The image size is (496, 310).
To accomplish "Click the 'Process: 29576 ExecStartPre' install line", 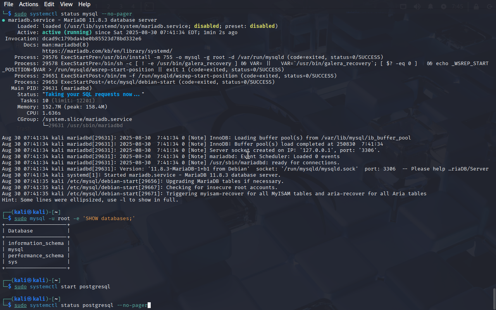I will (x=199, y=57).
